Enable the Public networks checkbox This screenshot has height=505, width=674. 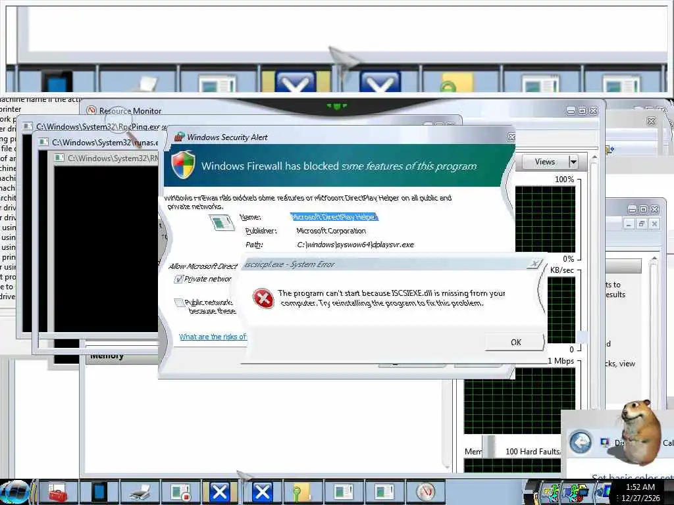coord(179,302)
